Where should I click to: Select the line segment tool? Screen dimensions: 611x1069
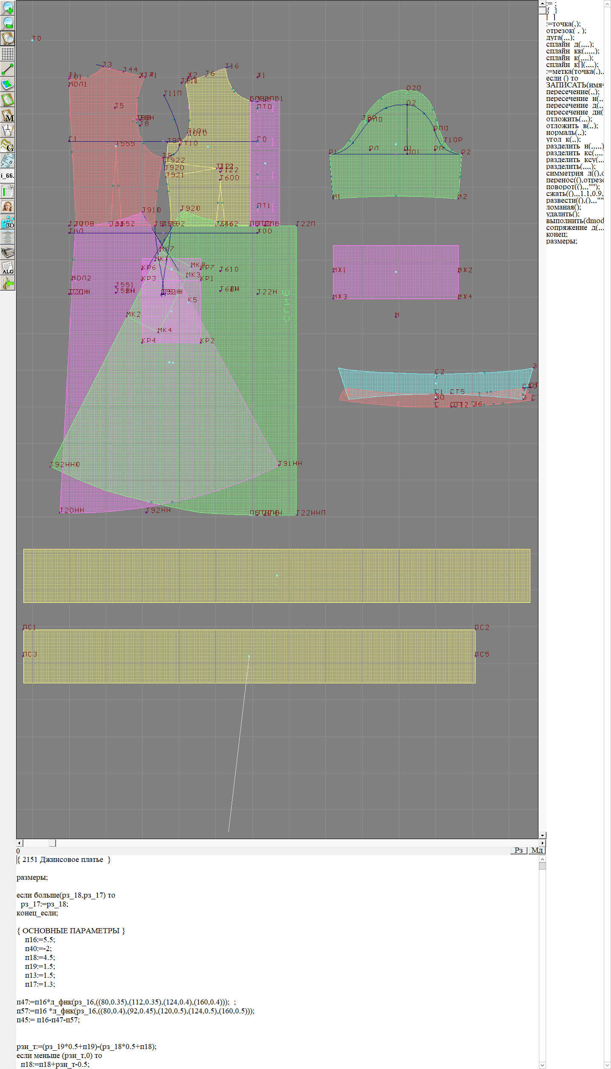point(8,69)
